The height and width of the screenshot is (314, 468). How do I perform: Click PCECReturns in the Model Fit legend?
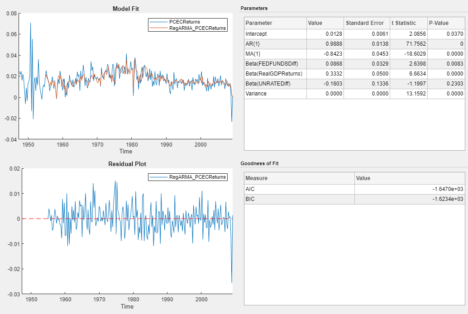pos(185,22)
